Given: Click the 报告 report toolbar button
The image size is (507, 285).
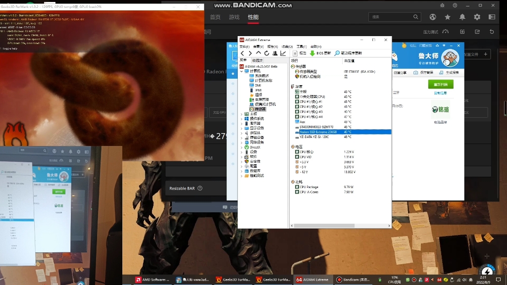Looking at the screenshot, I should (x=300, y=53).
